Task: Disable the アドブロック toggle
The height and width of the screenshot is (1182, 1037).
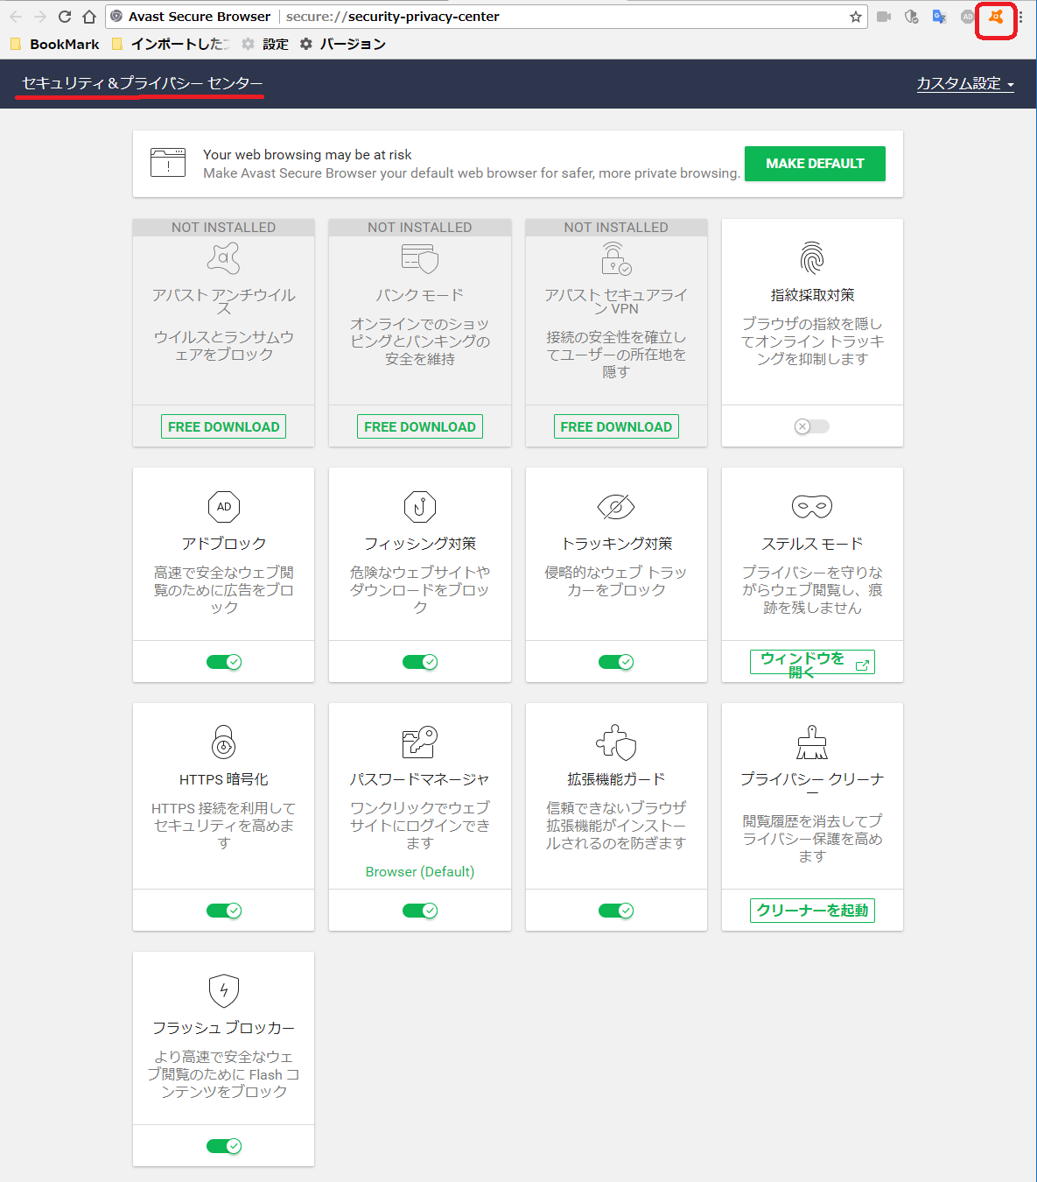Action: click(x=224, y=662)
